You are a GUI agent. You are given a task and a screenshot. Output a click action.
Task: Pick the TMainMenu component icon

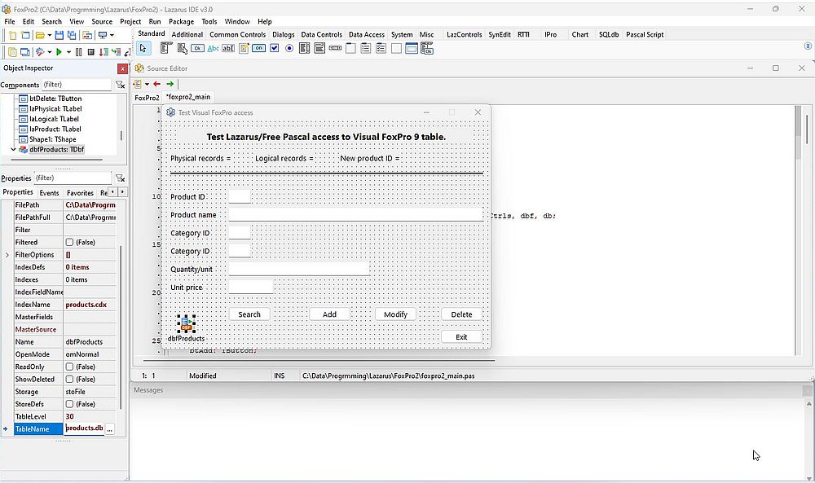pyautogui.click(x=165, y=48)
